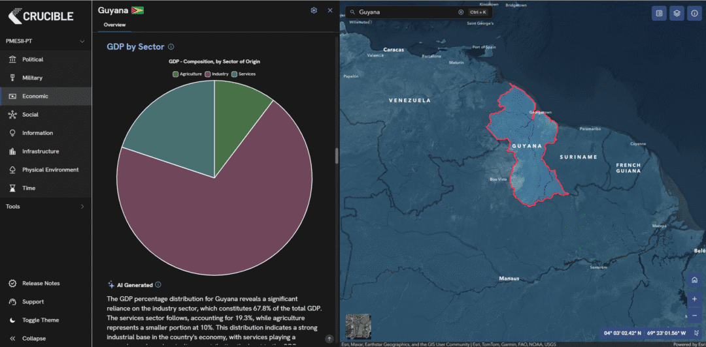Click the map legend list icon
Viewport: 706px width, 347px height.
pyautogui.click(x=660, y=13)
